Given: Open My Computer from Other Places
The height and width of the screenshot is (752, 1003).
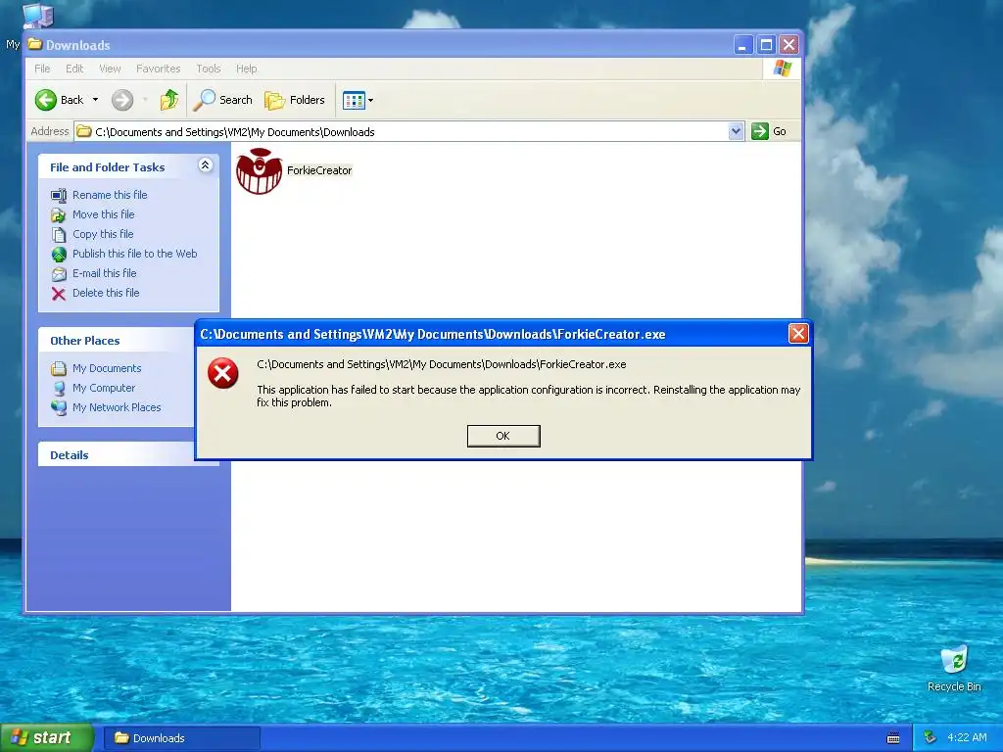Looking at the screenshot, I should (104, 388).
